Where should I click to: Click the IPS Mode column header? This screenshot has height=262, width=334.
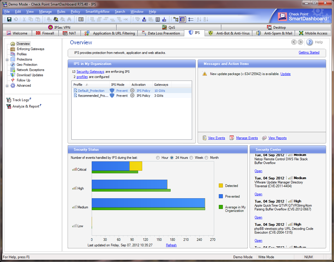click(x=120, y=85)
